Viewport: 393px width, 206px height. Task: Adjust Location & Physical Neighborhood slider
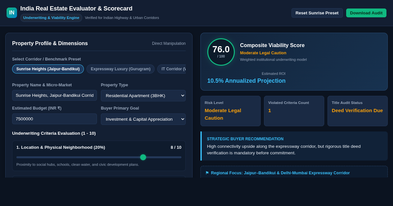[99, 157]
